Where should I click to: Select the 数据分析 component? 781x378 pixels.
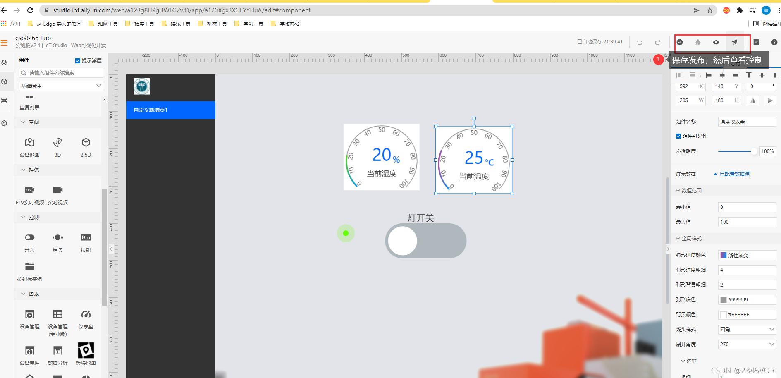58,356
